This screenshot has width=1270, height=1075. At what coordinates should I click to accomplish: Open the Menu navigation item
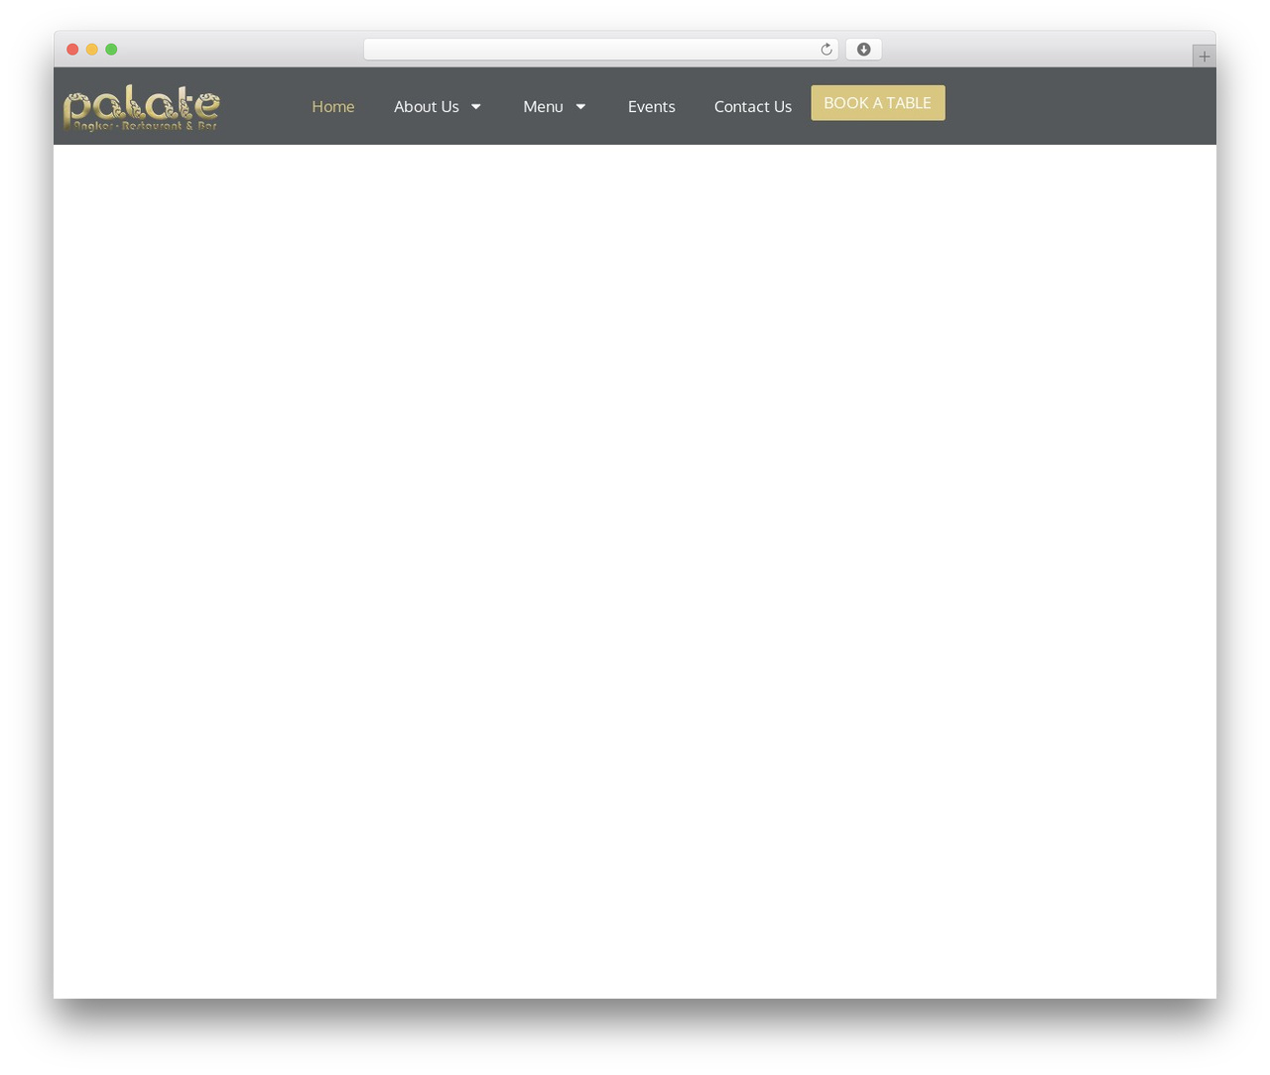543,106
